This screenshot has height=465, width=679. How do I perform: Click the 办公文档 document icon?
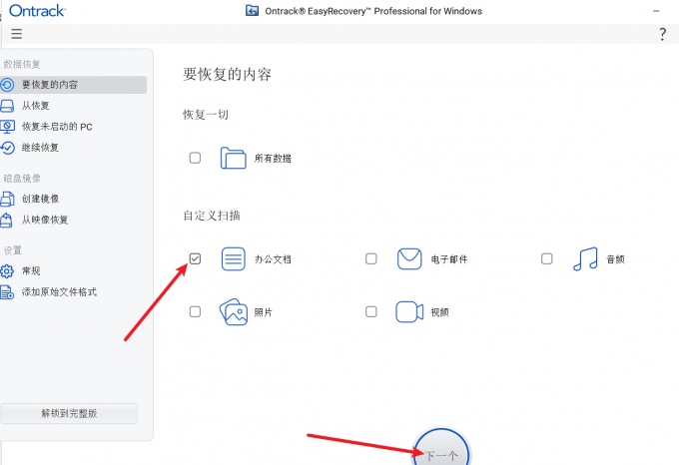[x=234, y=259]
